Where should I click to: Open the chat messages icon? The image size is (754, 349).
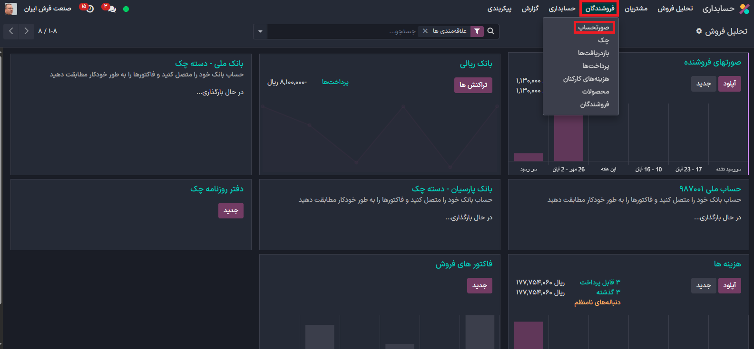click(111, 9)
